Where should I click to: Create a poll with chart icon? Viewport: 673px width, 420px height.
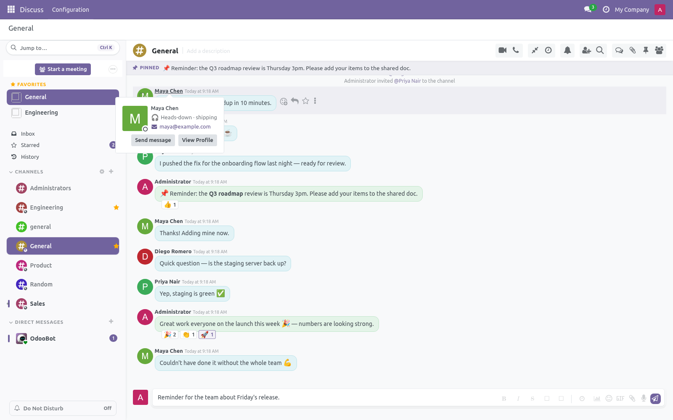[597, 399]
